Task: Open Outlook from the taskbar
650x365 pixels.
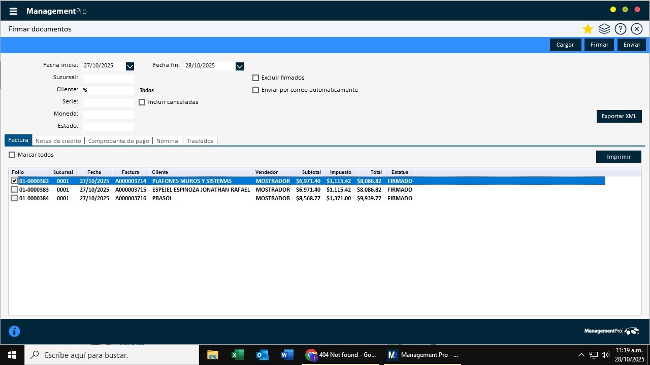Action: (263, 355)
